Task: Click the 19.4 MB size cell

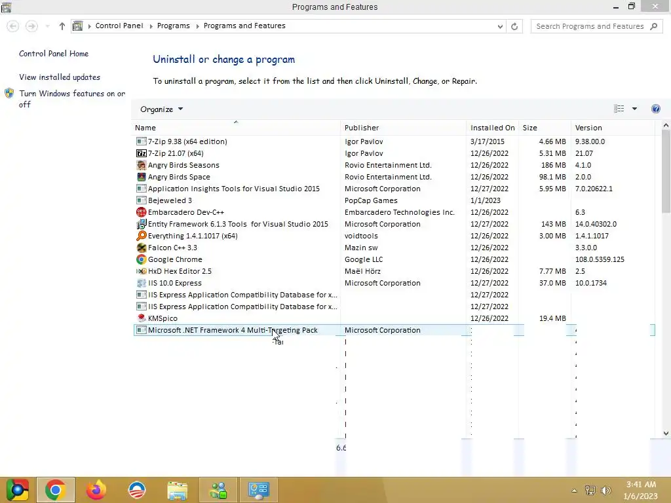Action: tap(552, 318)
